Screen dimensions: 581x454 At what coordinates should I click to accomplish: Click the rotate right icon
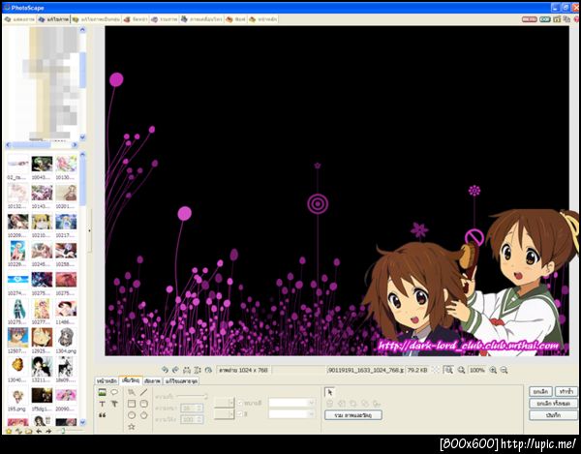tap(175, 370)
